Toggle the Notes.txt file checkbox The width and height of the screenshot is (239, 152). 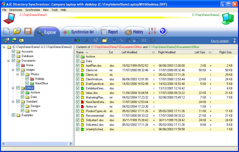pos(78,107)
